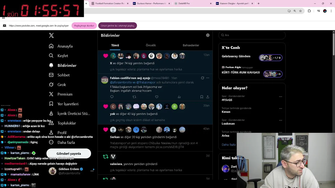335x188 pixels.
Task: Open Chrome profile avatar
Action: [325, 11]
